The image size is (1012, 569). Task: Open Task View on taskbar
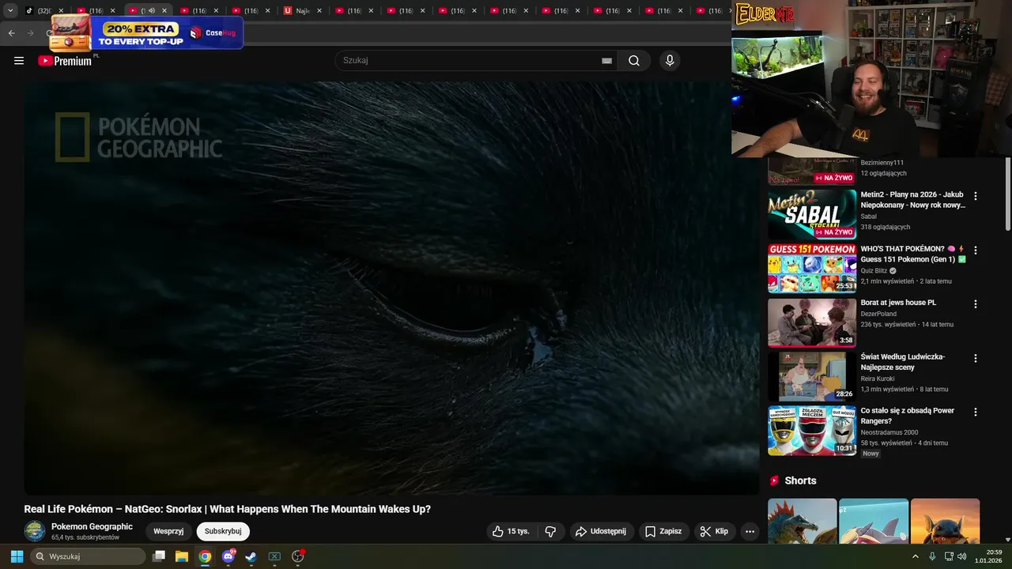click(158, 556)
